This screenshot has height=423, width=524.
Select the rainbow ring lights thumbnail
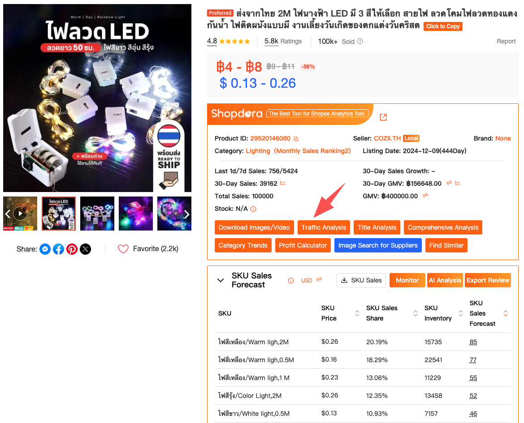[x=174, y=214]
